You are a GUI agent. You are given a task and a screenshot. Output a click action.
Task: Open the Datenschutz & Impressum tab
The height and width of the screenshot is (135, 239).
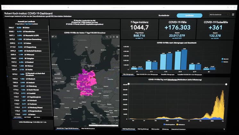[x=178, y=129]
